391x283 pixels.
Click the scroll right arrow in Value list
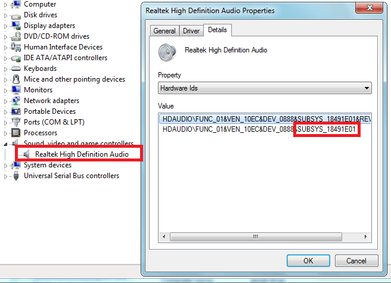coord(365,237)
